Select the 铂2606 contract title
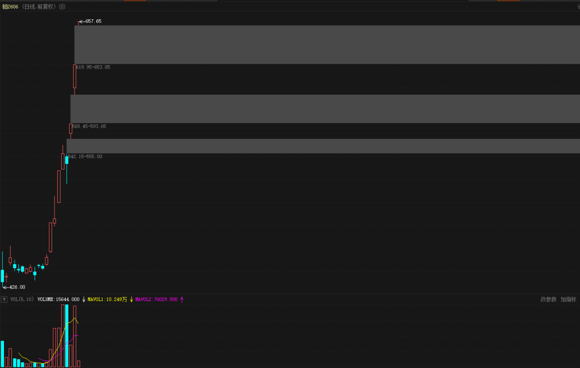This screenshot has height=368, width=580. click(x=10, y=7)
